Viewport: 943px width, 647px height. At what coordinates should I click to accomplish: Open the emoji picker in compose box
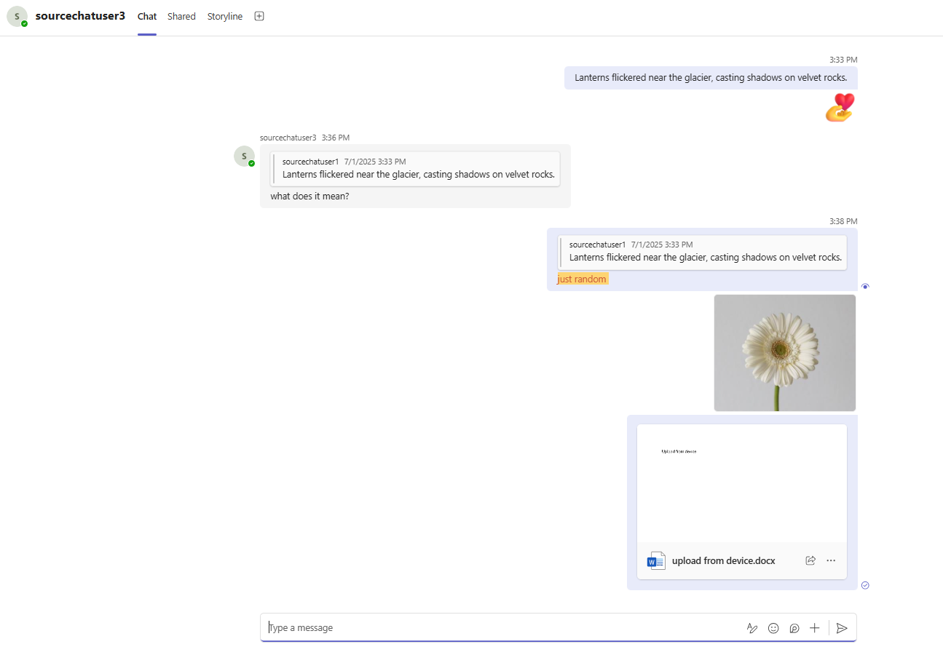click(x=773, y=627)
